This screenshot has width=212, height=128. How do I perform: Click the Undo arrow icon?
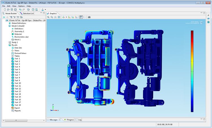[20, 10]
